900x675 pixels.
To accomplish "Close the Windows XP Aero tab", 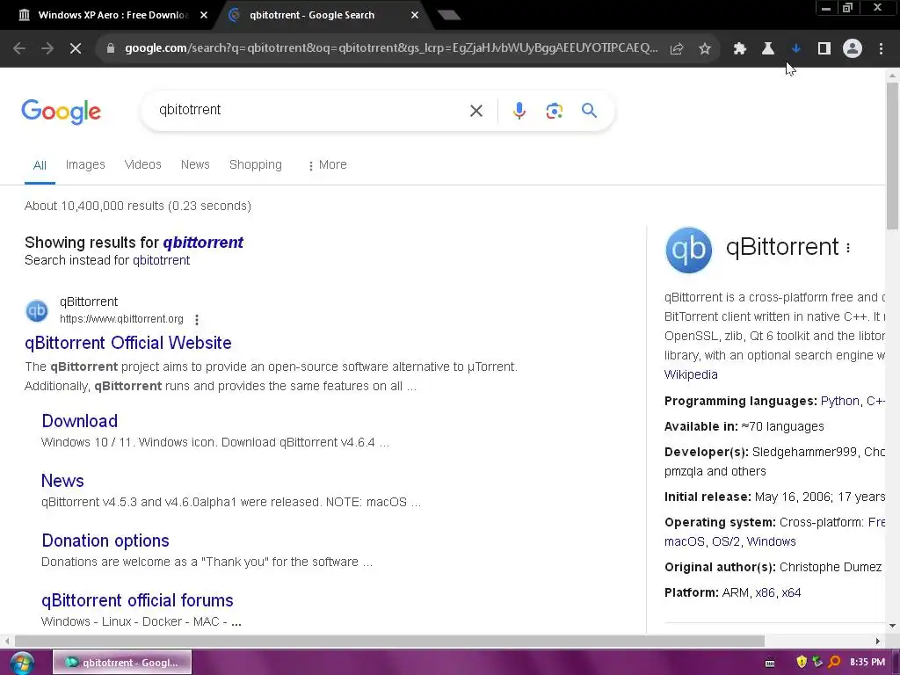I will [x=204, y=16].
